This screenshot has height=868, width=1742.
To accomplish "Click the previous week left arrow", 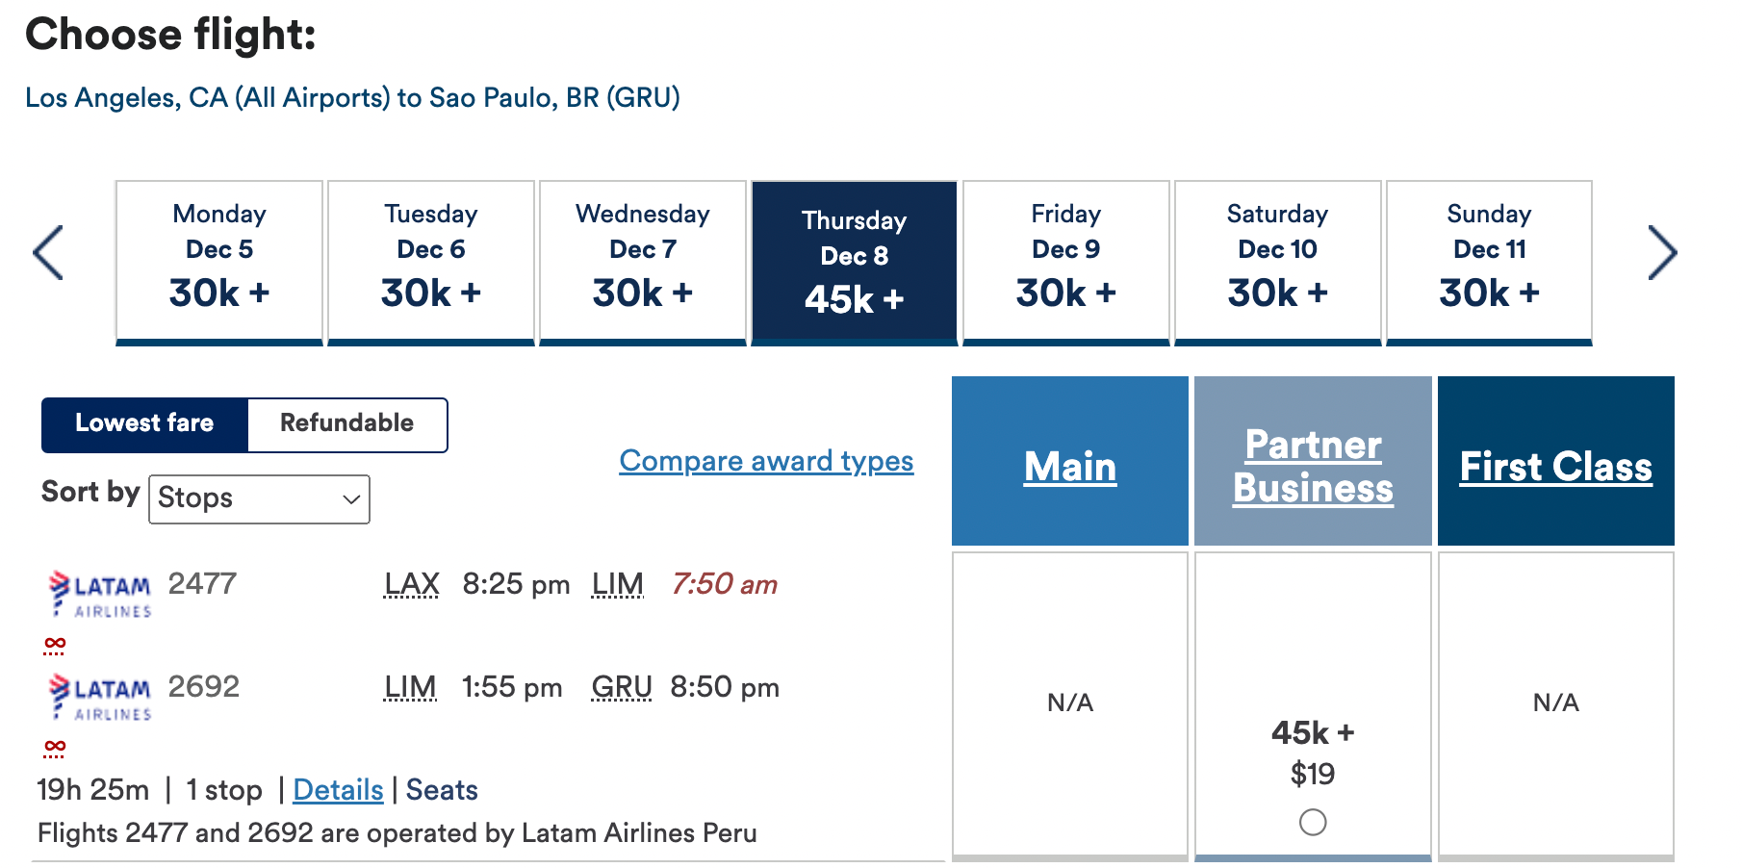I will [x=48, y=253].
